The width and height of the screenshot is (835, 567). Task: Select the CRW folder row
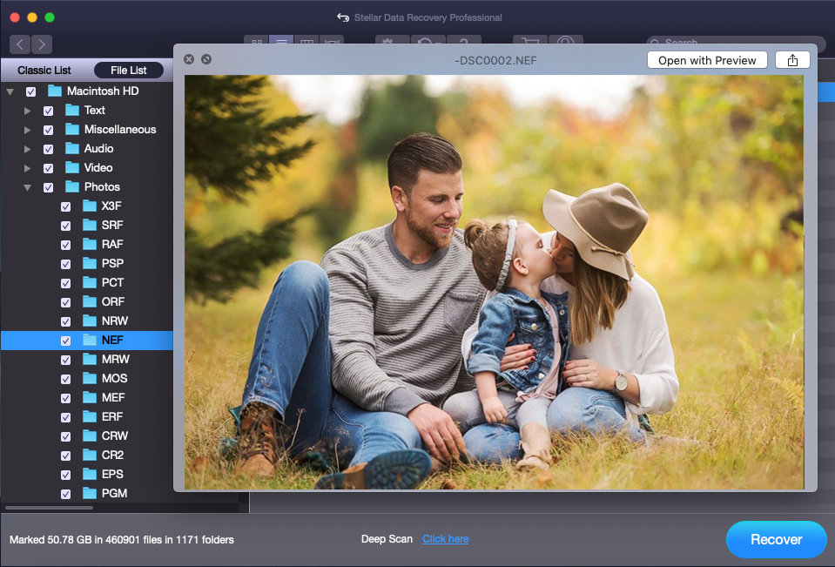tap(87, 436)
